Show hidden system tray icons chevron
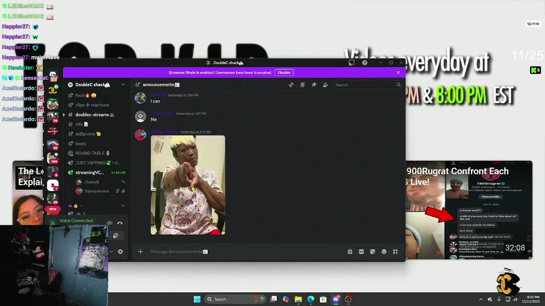The height and width of the screenshot is (306, 545). click(481, 299)
